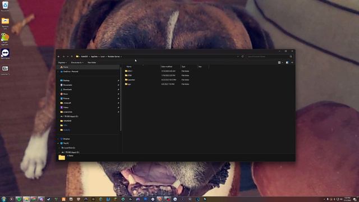Click the pin icon beside Downloads
The height and width of the screenshot is (202, 359).
pyautogui.click(x=118, y=90)
